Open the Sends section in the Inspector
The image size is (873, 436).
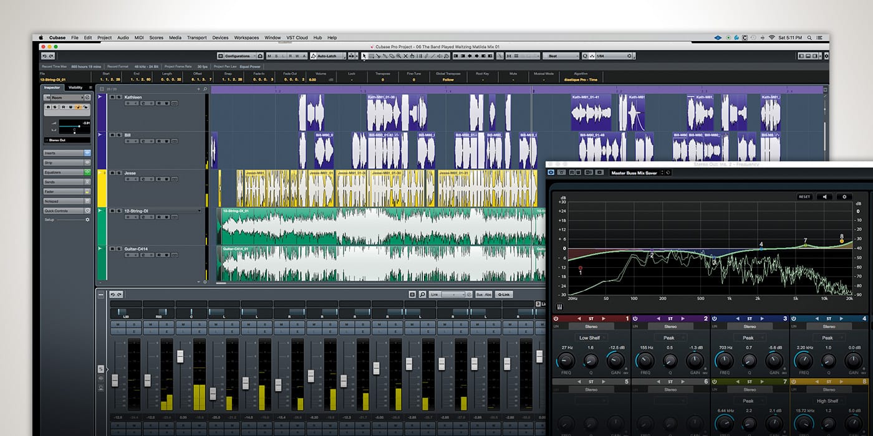[x=67, y=182]
